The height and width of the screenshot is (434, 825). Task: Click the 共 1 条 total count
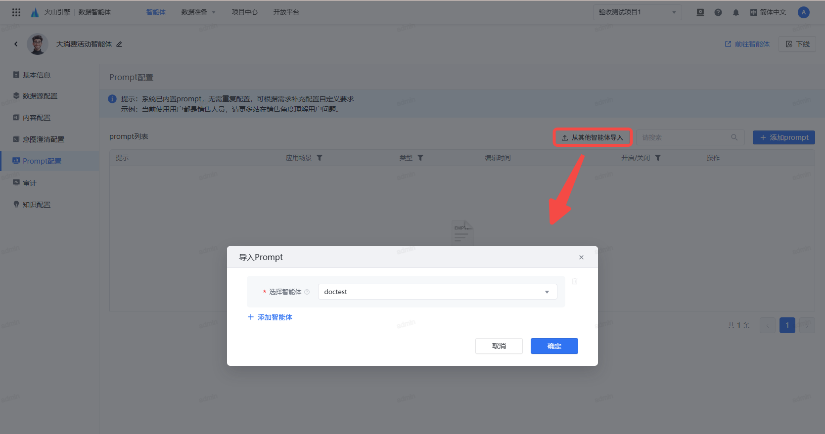(739, 325)
